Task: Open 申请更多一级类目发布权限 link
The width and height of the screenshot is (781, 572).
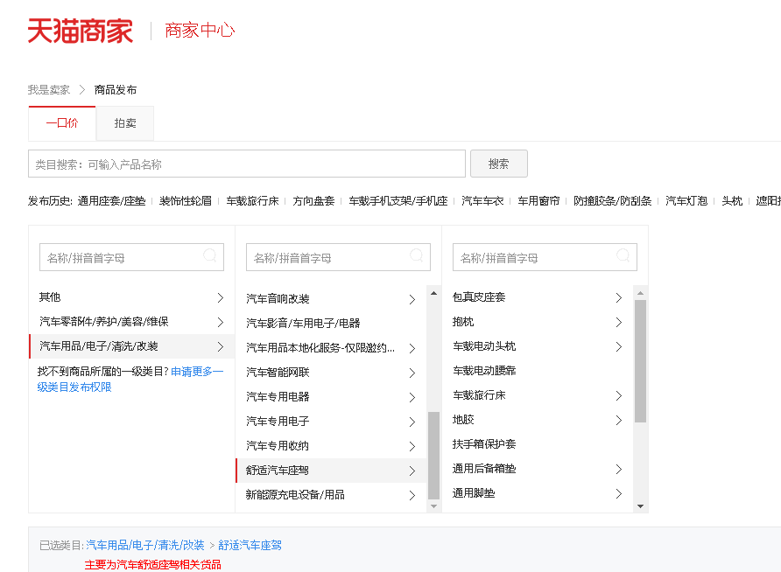Action: pos(130,379)
